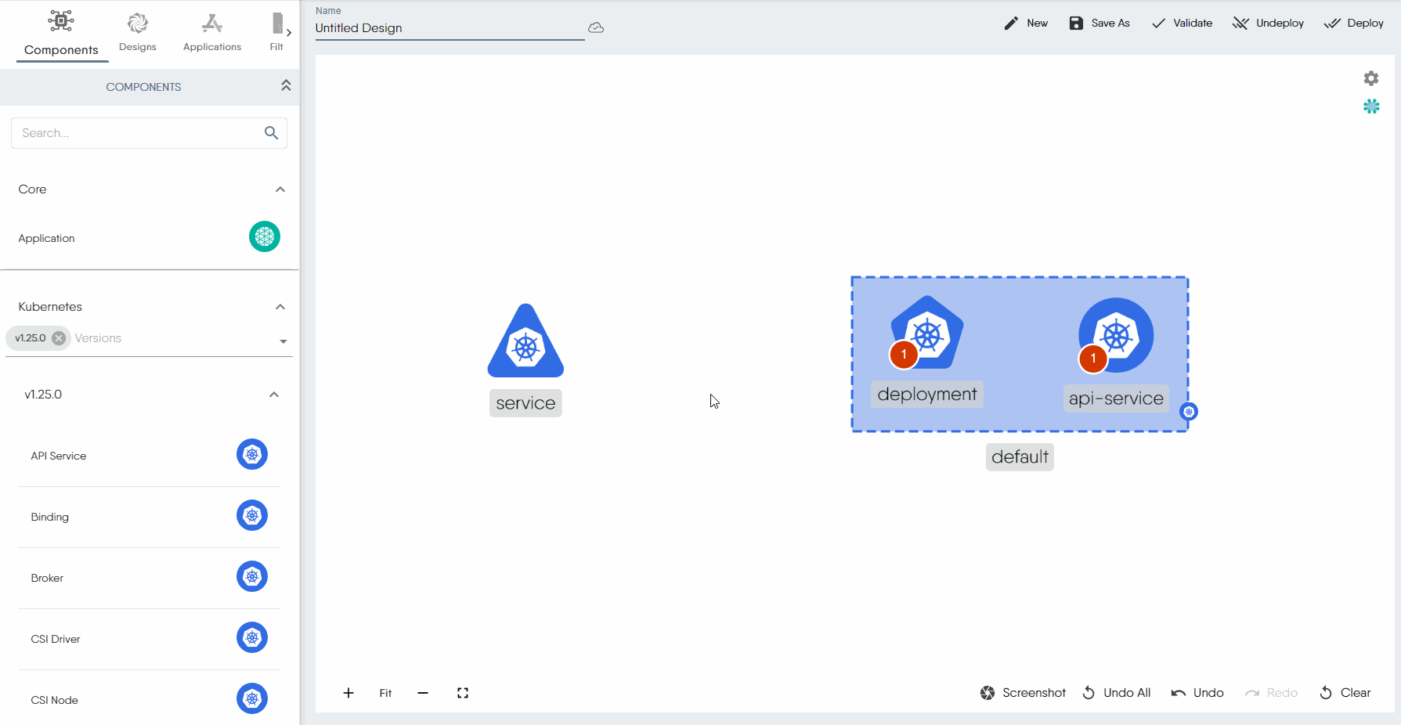
Task: Collapse the v1.25.0 component list
Action: [274, 395]
